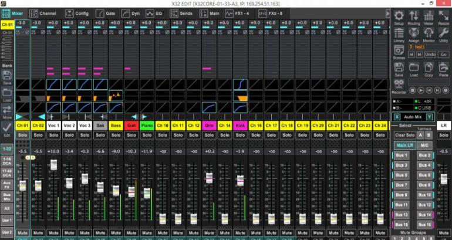Click the Save icon in left Bank sidebar
This screenshot has height=240, width=452.
(7, 76)
